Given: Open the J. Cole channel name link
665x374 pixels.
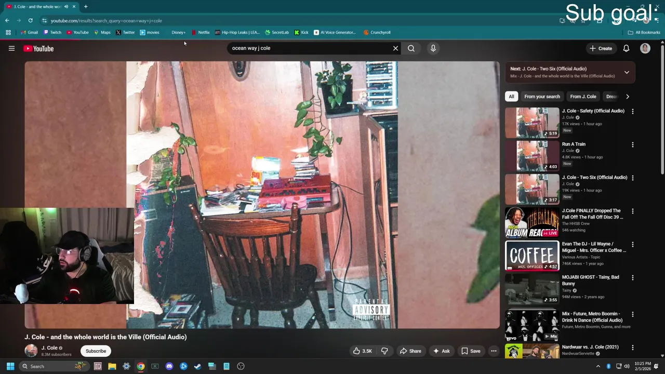Looking at the screenshot, I should coord(49,348).
